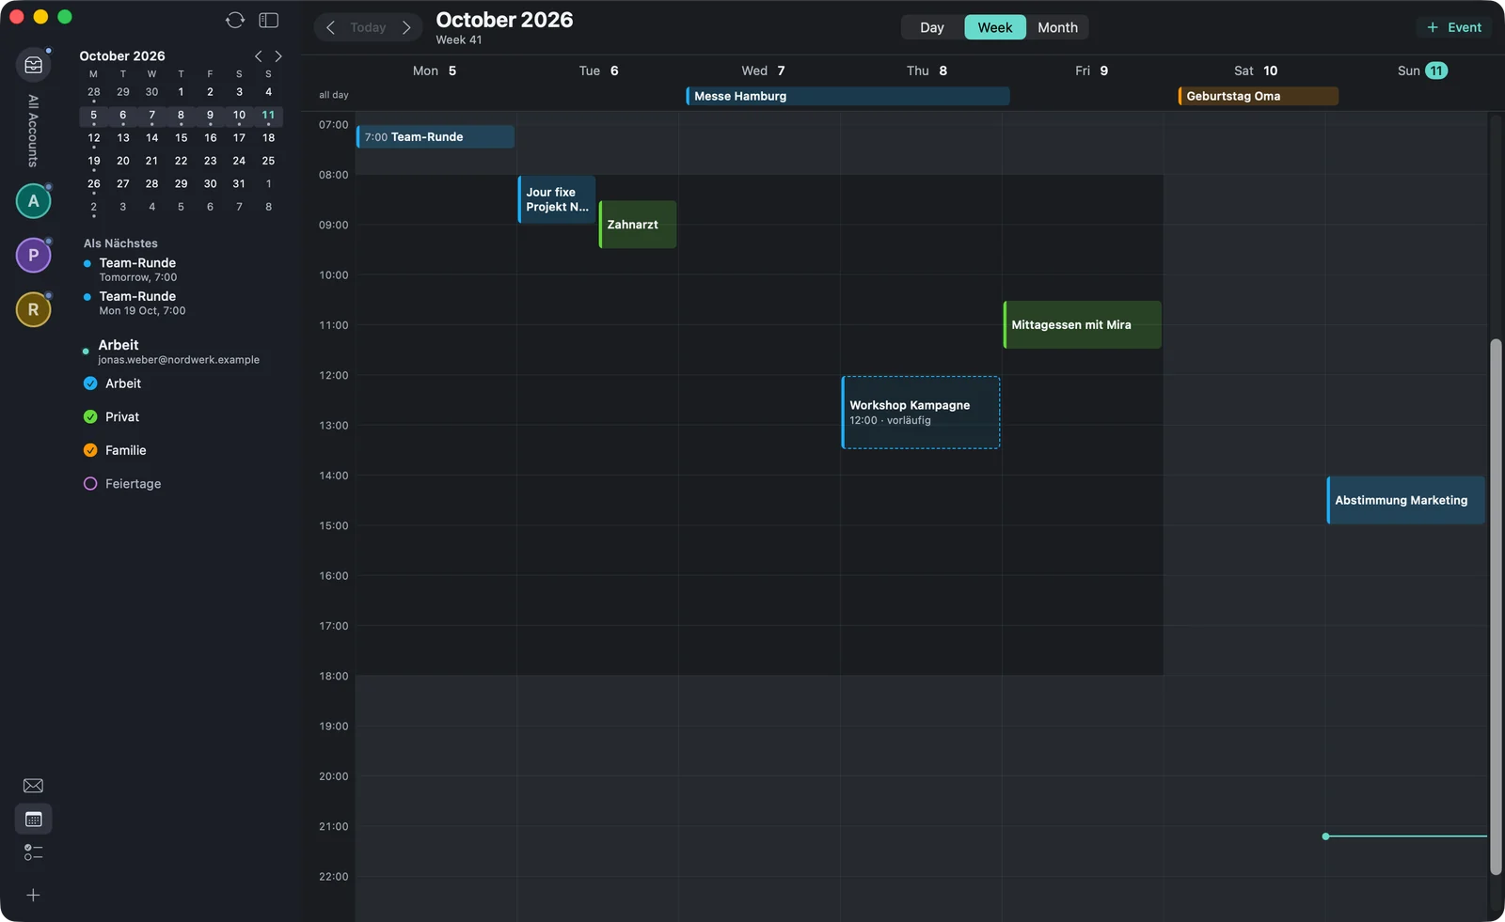This screenshot has height=922, width=1505.
Task: Switch to Month view
Action: point(1057,27)
